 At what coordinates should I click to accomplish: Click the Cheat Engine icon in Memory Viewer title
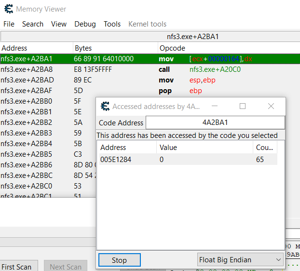point(8,9)
